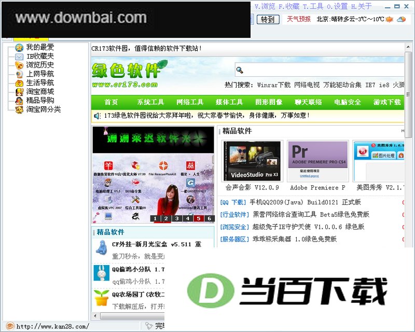Click the status bar icon beside 完

[x=149, y=326]
